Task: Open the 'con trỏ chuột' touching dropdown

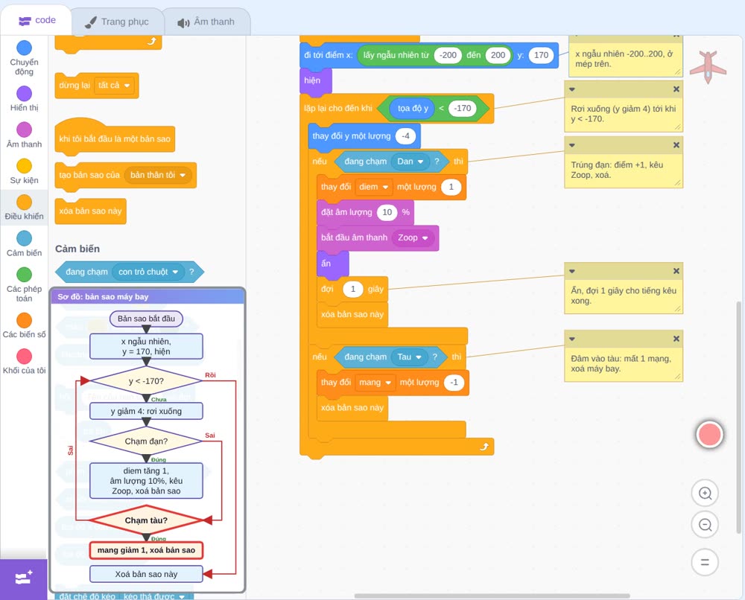Action: [x=148, y=272]
